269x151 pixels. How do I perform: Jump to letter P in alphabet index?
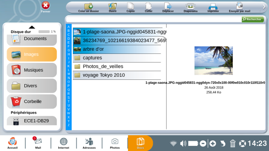tap(69, 86)
